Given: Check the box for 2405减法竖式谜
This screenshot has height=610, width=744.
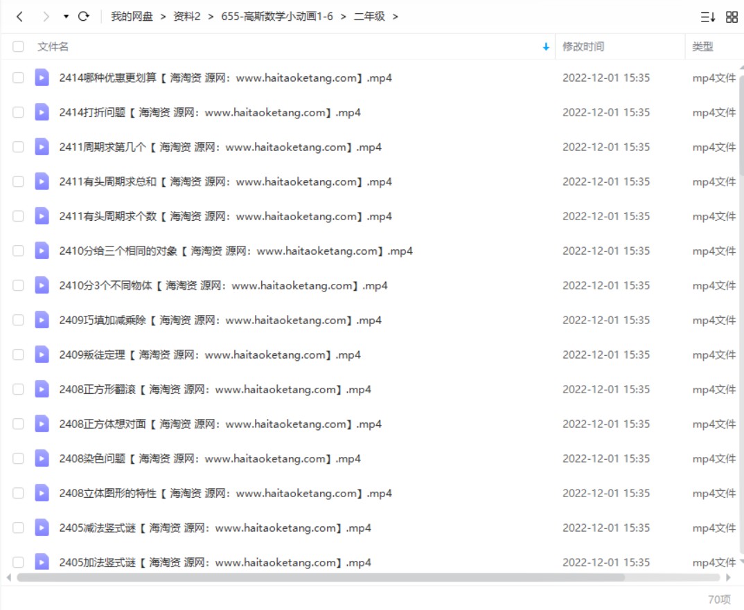Looking at the screenshot, I should tap(18, 528).
